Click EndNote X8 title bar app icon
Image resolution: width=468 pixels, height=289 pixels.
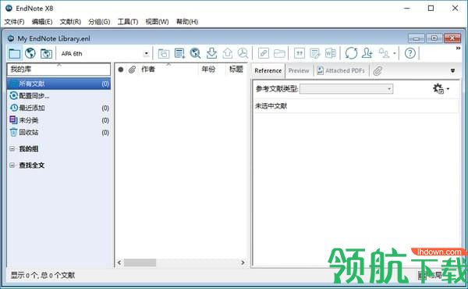point(9,8)
